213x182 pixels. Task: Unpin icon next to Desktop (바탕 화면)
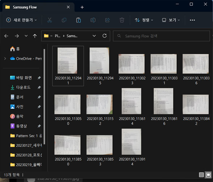(39, 78)
